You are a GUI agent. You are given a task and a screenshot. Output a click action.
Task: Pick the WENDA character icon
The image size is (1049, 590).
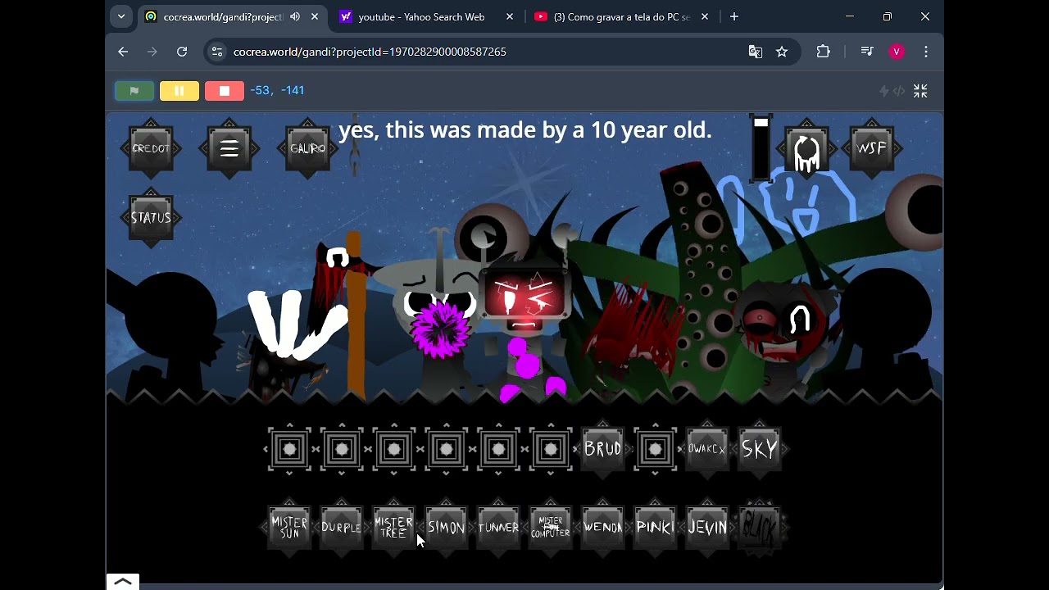click(x=602, y=527)
